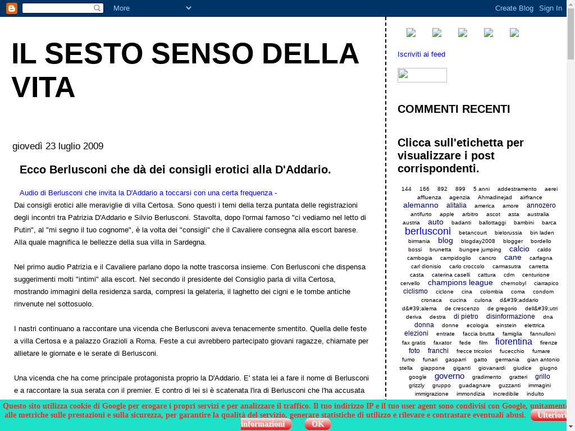Click the second broken image icon in sidebar

[437, 33]
